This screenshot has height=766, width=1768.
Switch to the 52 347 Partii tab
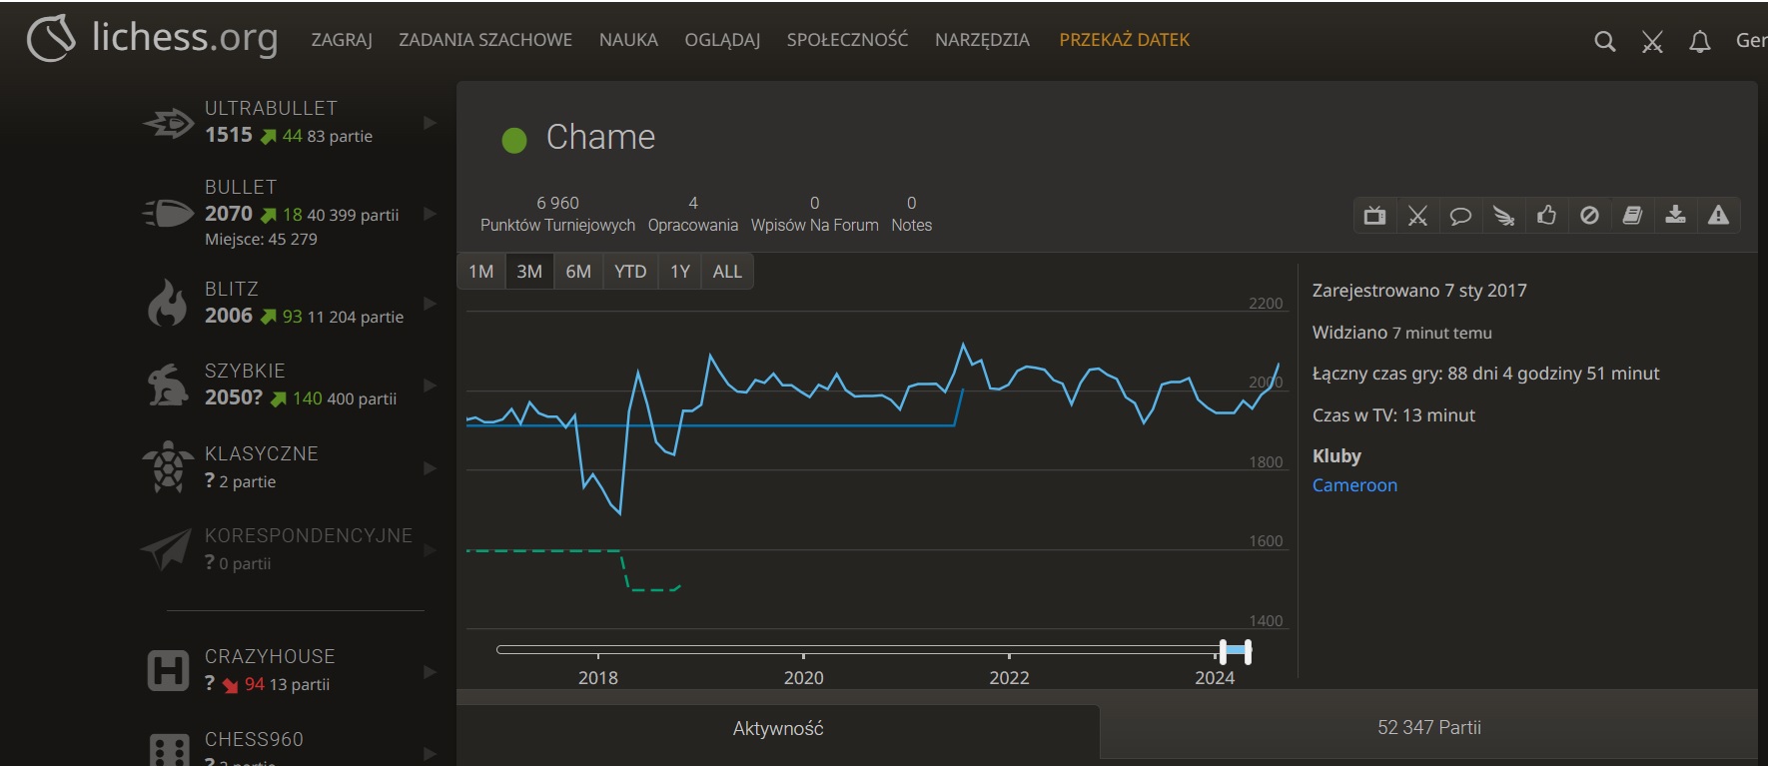(1428, 728)
